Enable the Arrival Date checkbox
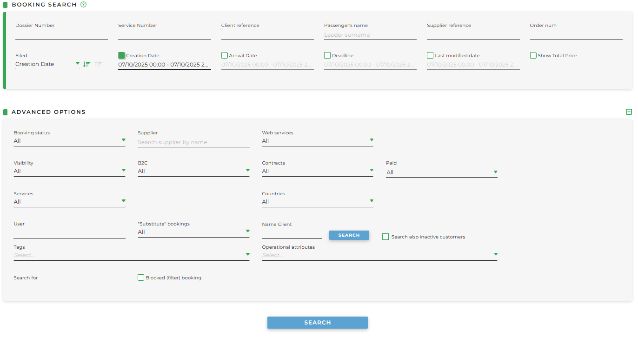Viewport: 638px width, 344px height. [x=225, y=55]
